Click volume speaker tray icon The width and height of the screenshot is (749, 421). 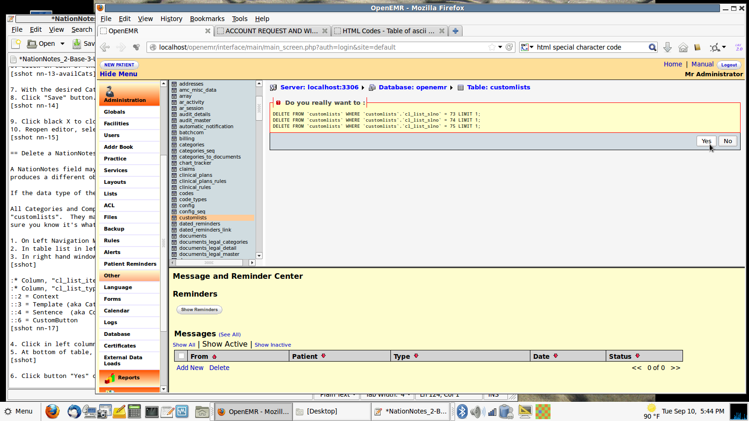477,411
